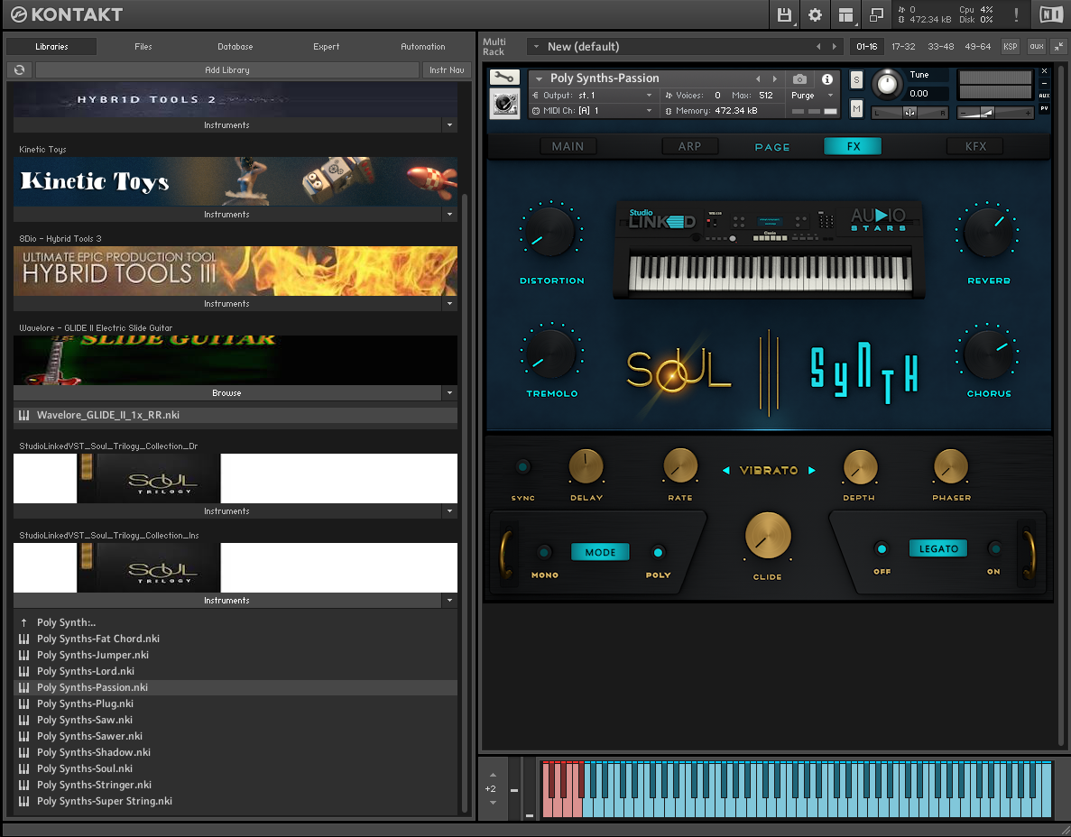Expand Soul Trilogy Ins Instruments dropdown arrow
The image size is (1071, 837).
coord(449,601)
